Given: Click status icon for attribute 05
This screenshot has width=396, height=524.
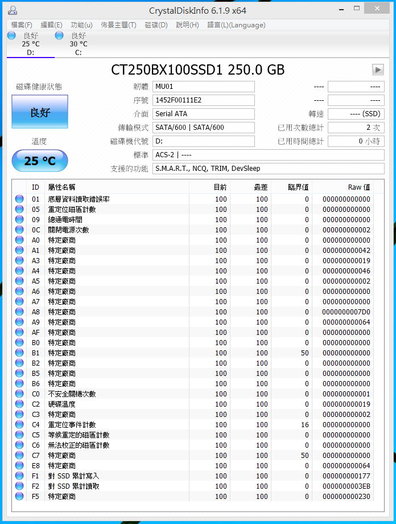Looking at the screenshot, I should click(x=19, y=209).
